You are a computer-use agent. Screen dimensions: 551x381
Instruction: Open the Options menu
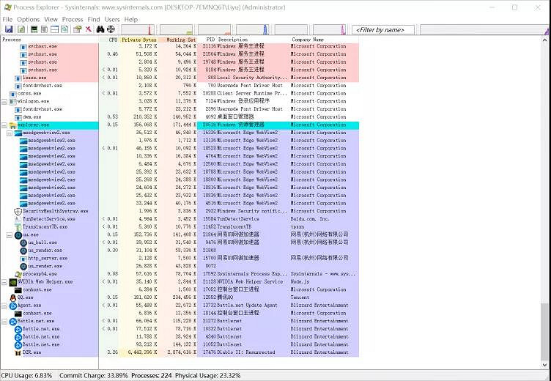pyautogui.click(x=29, y=19)
